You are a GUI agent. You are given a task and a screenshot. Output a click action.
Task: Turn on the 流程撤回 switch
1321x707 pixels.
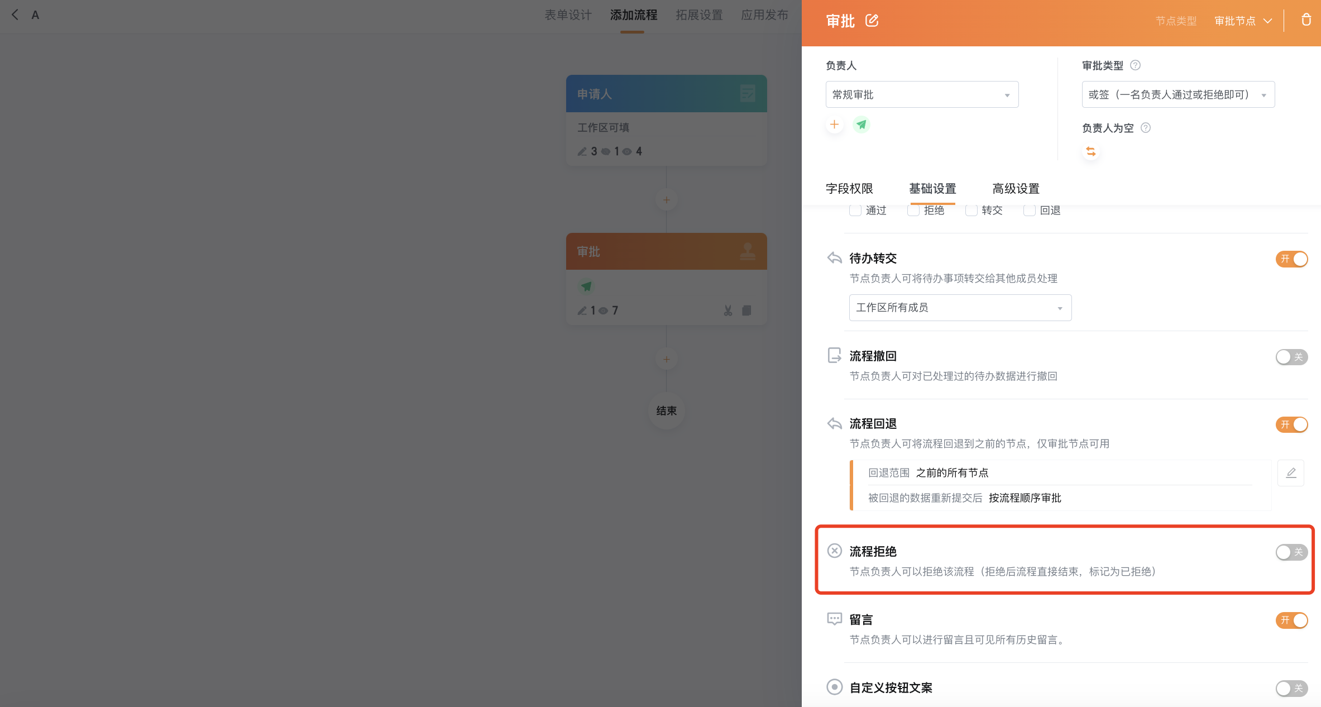click(1291, 357)
